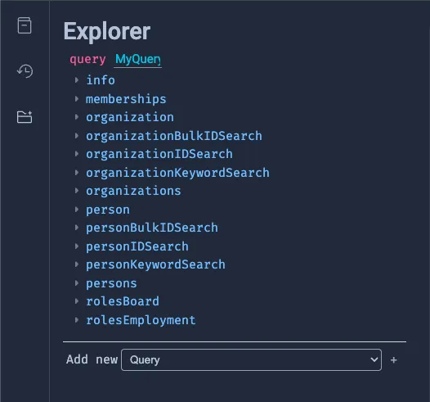This screenshot has width=430, height=402.
Task: Expand organizationBulkIDSearch disclosure triangle
Action: coord(77,136)
